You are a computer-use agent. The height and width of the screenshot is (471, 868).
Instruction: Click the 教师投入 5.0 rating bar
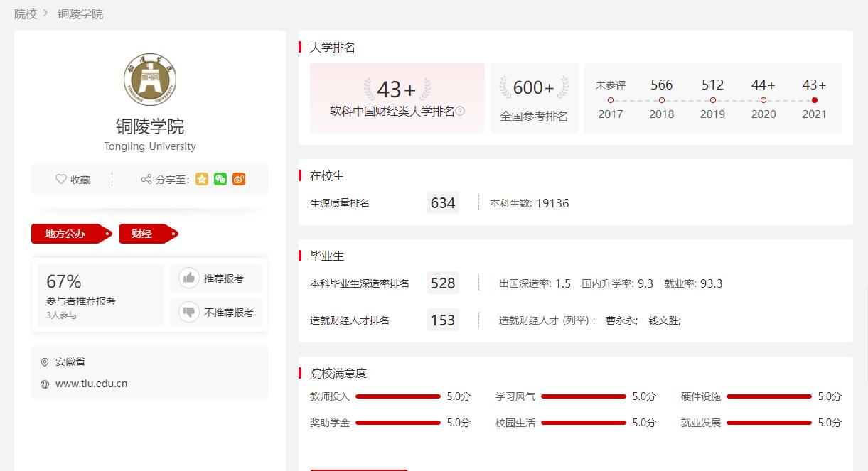[x=397, y=396]
